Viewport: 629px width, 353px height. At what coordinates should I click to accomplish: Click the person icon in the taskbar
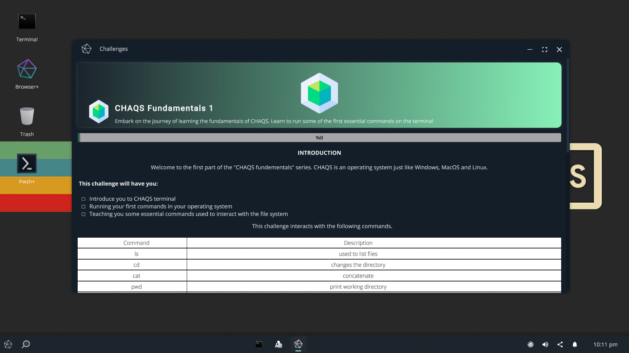pyautogui.click(x=278, y=344)
